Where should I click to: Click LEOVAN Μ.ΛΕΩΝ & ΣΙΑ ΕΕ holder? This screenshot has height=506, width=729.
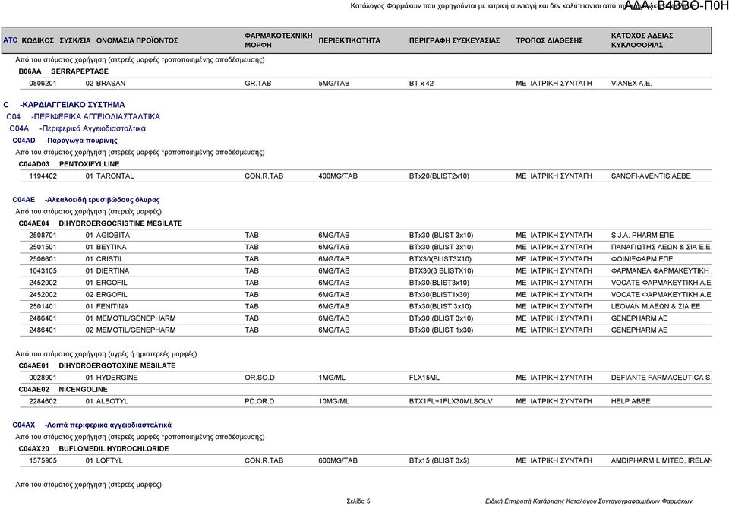point(655,306)
